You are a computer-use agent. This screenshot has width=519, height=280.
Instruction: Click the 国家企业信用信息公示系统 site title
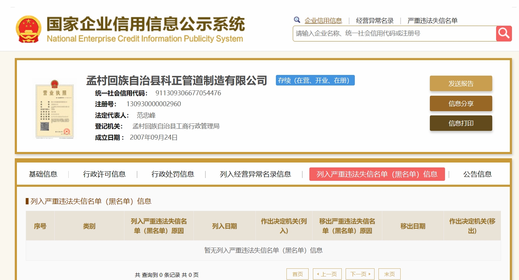(146, 24)
